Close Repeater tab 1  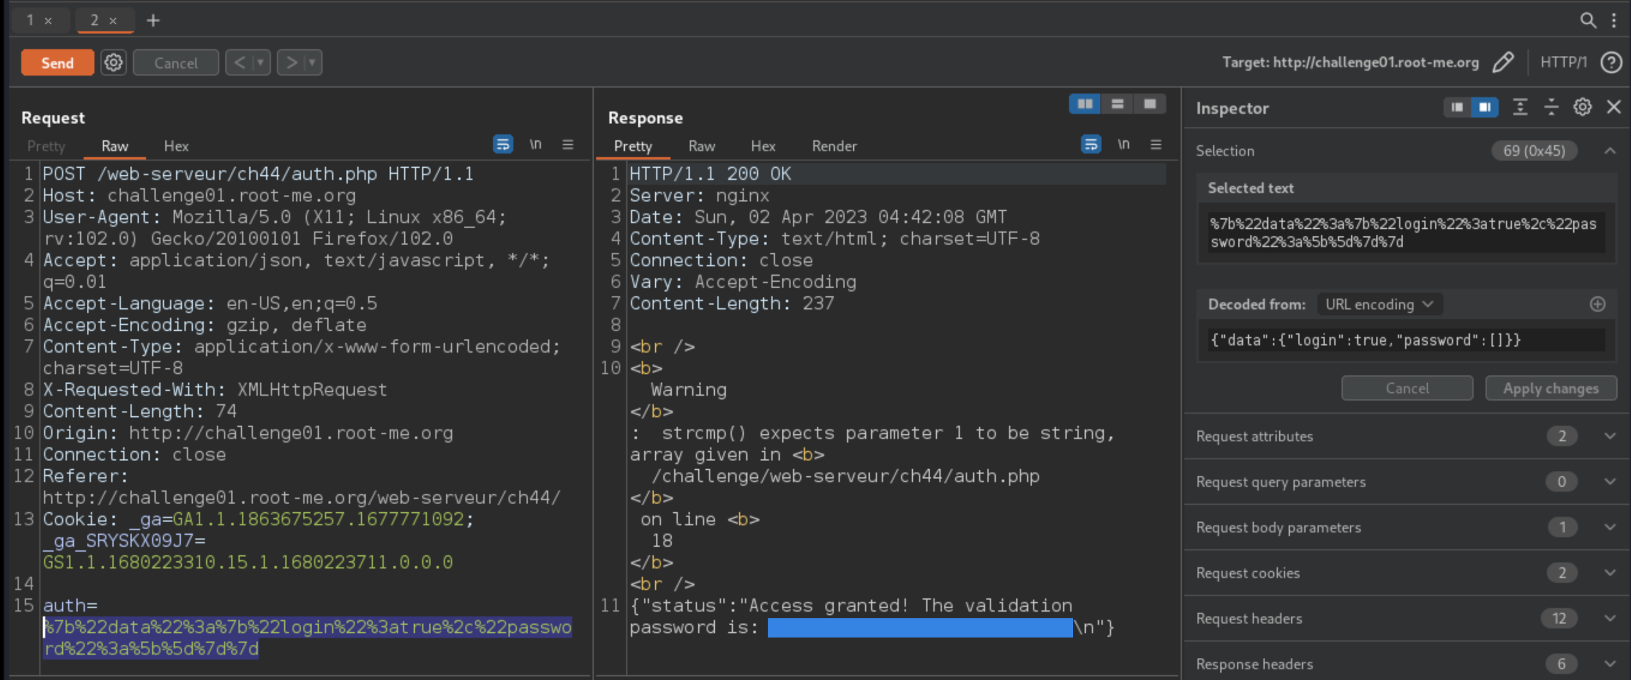pos(48,21)
